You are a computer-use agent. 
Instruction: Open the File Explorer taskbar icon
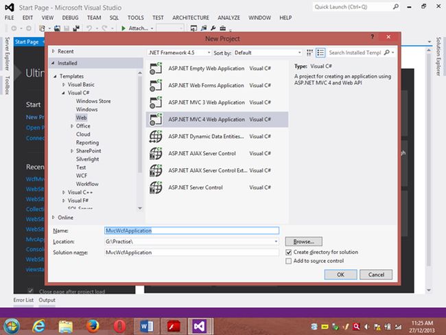click(x=66, y=326)
